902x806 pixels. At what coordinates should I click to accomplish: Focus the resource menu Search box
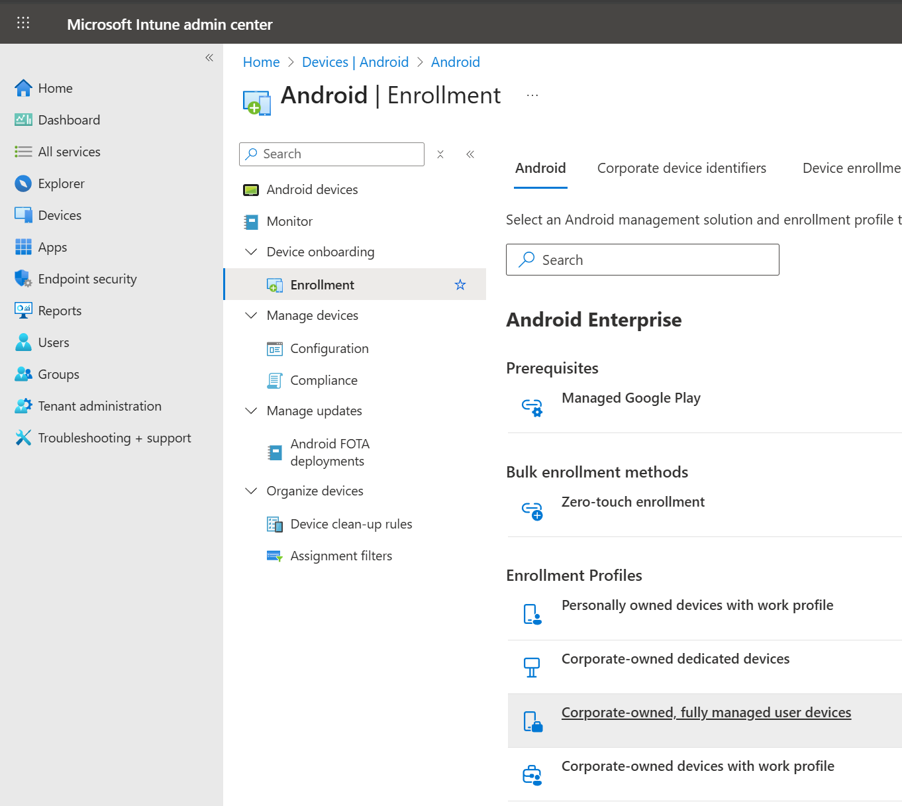[332, 154]
